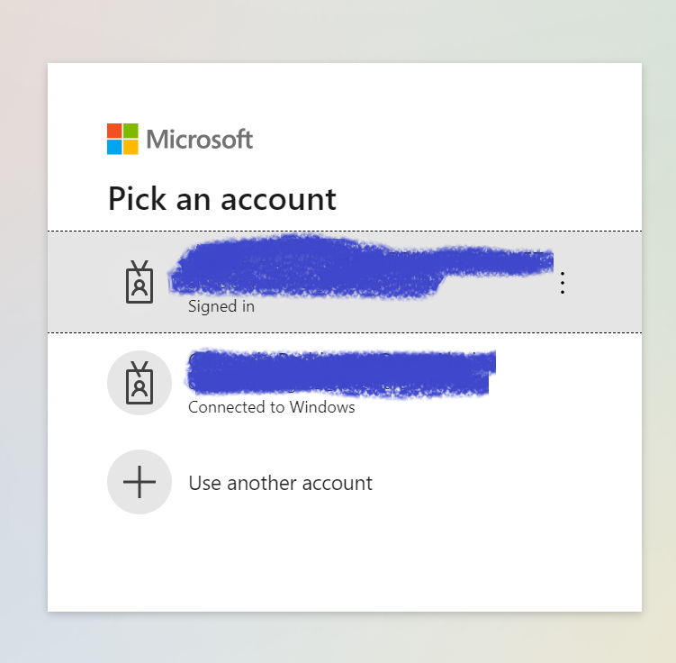Open the three-dot options menu
This screenshot has width=676, height=663.
coord(563,283)
